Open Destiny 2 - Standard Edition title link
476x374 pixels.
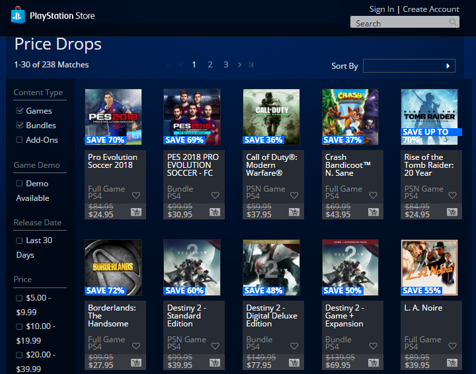tap(186, 316)
